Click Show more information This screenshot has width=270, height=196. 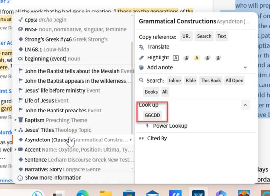(x=53, y=178)
